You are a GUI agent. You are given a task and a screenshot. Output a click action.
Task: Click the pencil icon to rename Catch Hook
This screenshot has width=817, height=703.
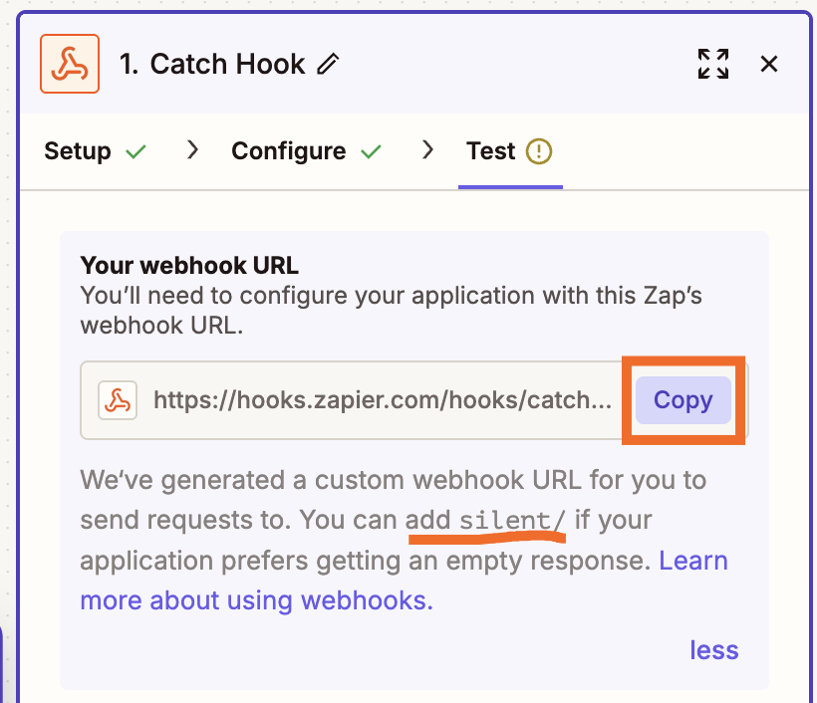coord(328,64)
